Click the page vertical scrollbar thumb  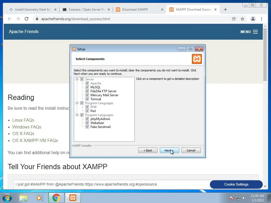265,54
